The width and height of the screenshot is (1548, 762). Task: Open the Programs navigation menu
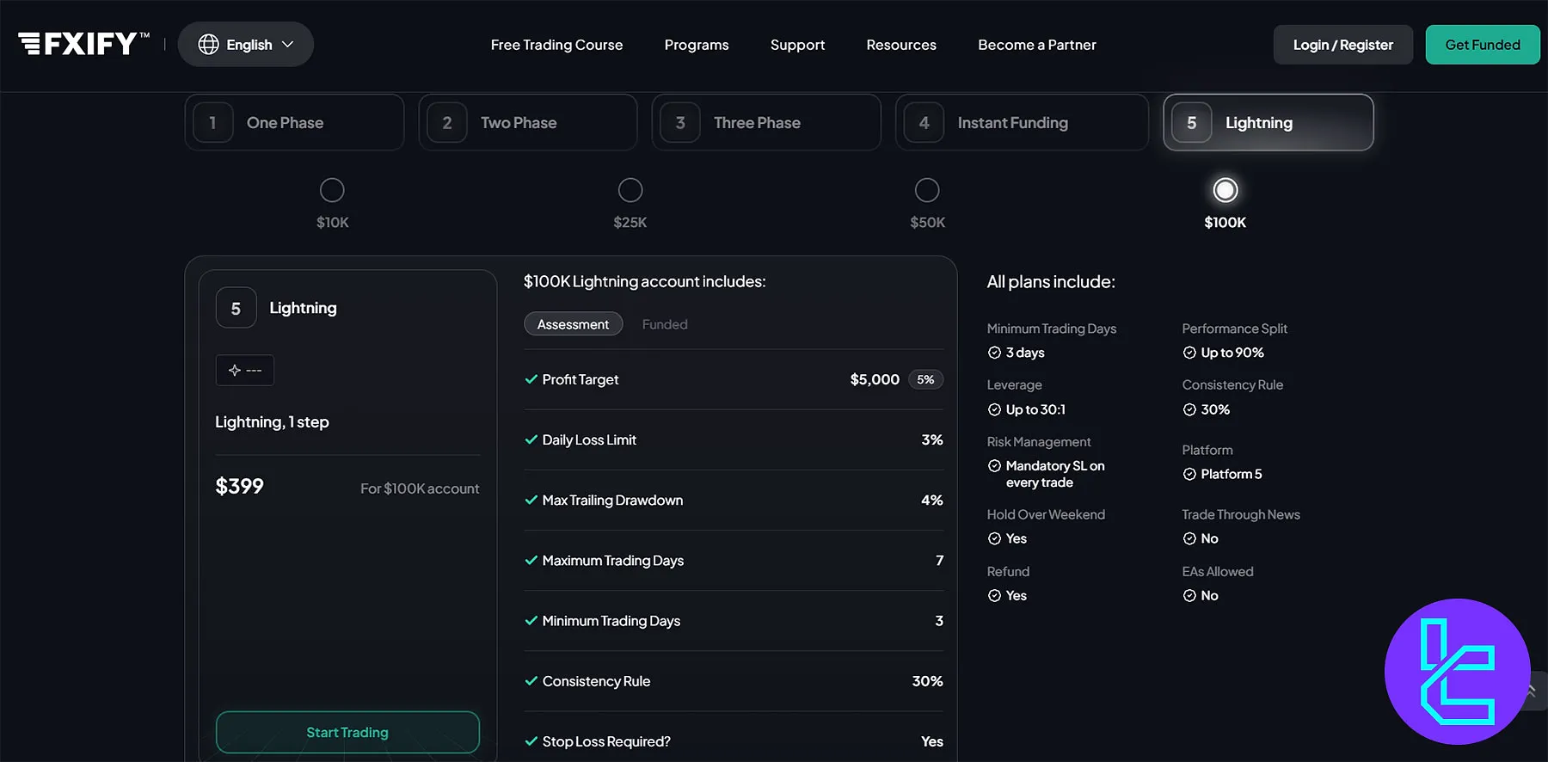pos(696,45)
